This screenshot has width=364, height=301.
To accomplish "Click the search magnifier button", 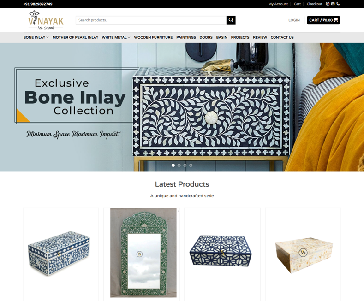I will pyautogui.click(x=231, y=20).
